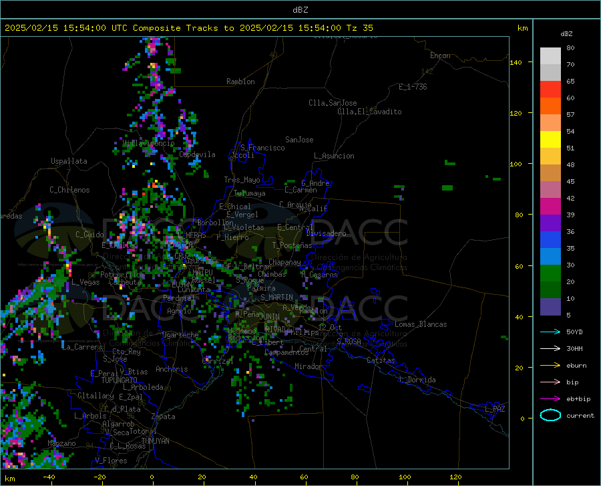Click the Lomas_Blancas map label
Image resolution: width=601 pixels, height=486 pixels.
point(421,324)
